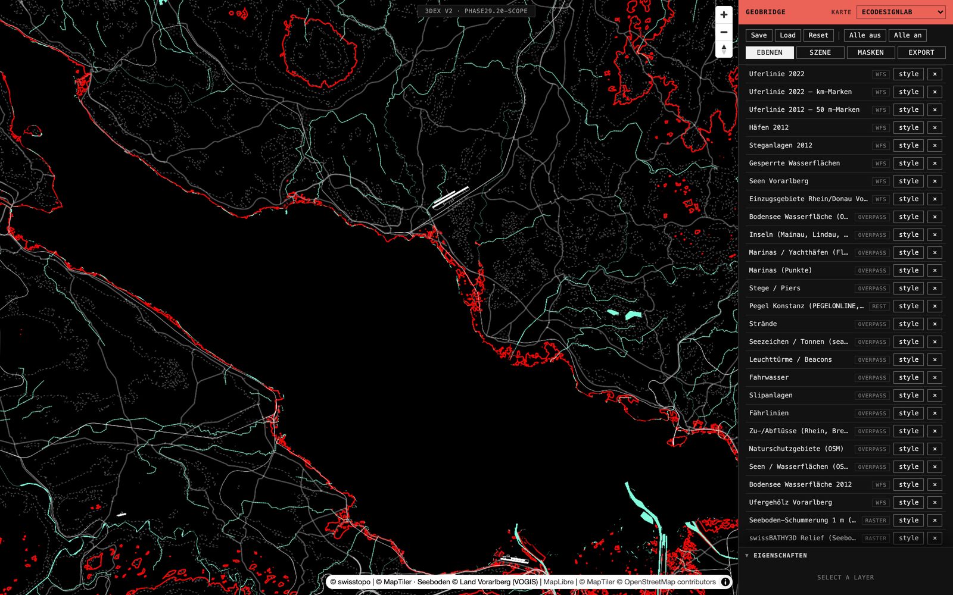The image size is (953, 595).
Task: Remove the Marinas (Punkte) layer
Action: tap(935, 270)
